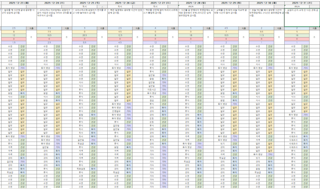Select the purple 1.5 cell under 2025-12-23
The width and height of the screenshot is (320, 189).
click(14, 43)
